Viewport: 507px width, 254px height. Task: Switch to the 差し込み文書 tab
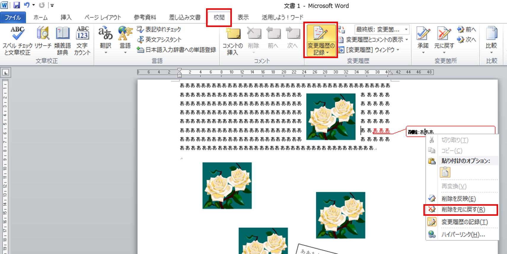point(185,17)
